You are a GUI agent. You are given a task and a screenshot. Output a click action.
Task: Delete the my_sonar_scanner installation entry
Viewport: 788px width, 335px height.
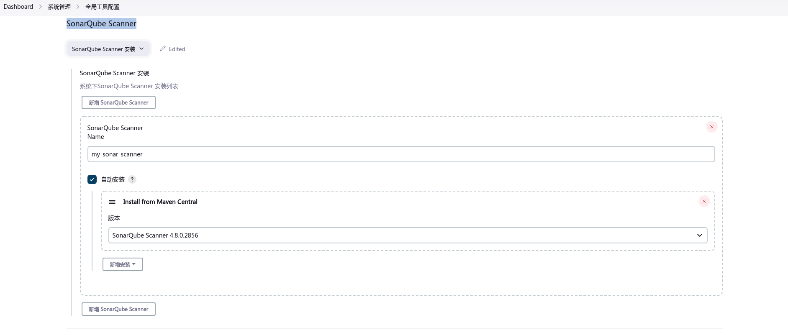click(711, 127)
